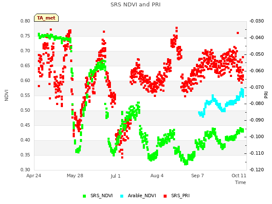
Task: Click the chart title SRS NDVI and PRI
Action: (x=136, y=5)
